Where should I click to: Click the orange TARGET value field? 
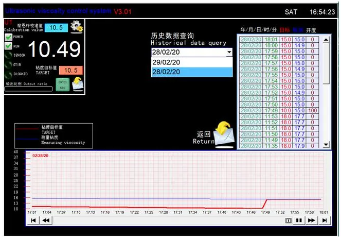pos(70,71)
